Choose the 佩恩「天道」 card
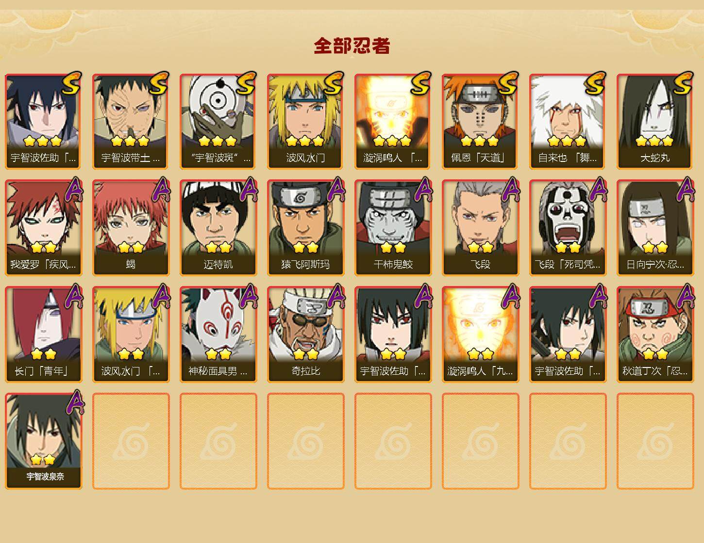704x543 pixels. pyautogui.click(x=480, y=121)
